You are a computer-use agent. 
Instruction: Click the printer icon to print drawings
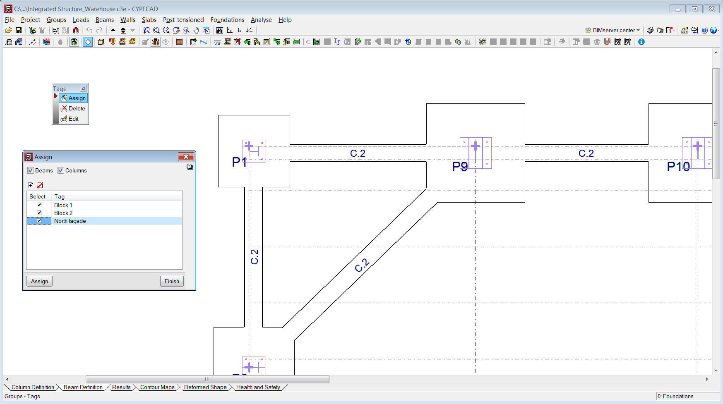tap(650, 30)
